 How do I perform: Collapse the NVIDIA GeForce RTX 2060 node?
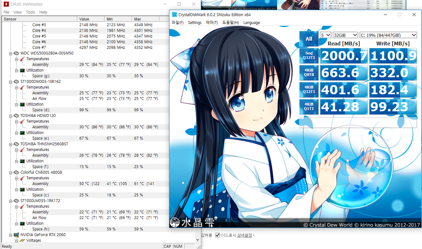tap(11, 235)
